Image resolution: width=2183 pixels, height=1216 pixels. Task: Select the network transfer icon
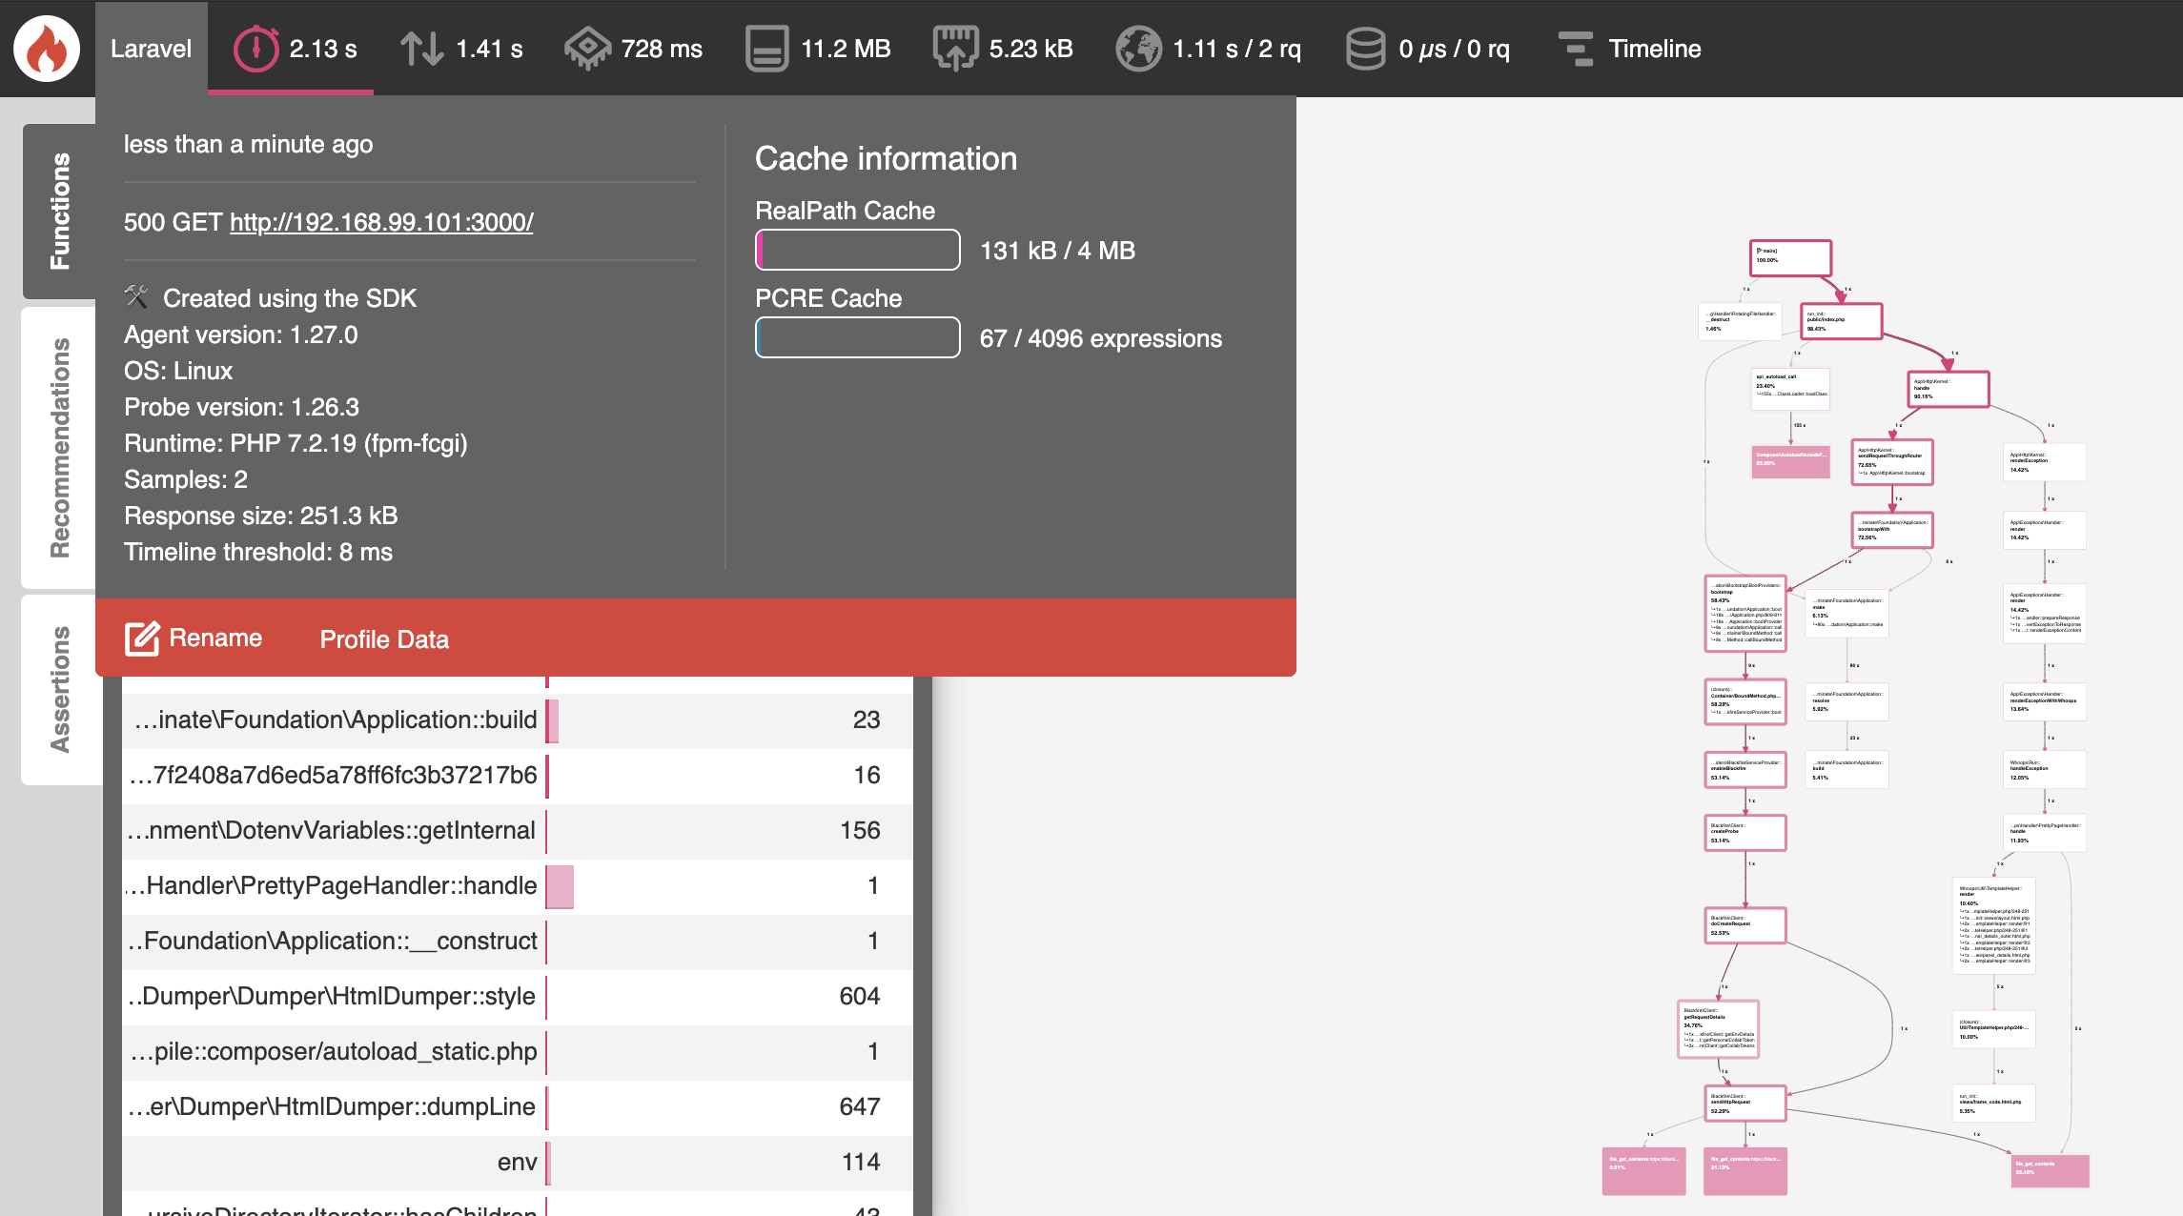955,49
